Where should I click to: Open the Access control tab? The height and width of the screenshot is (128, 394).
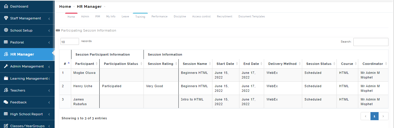tap(201, 17)
